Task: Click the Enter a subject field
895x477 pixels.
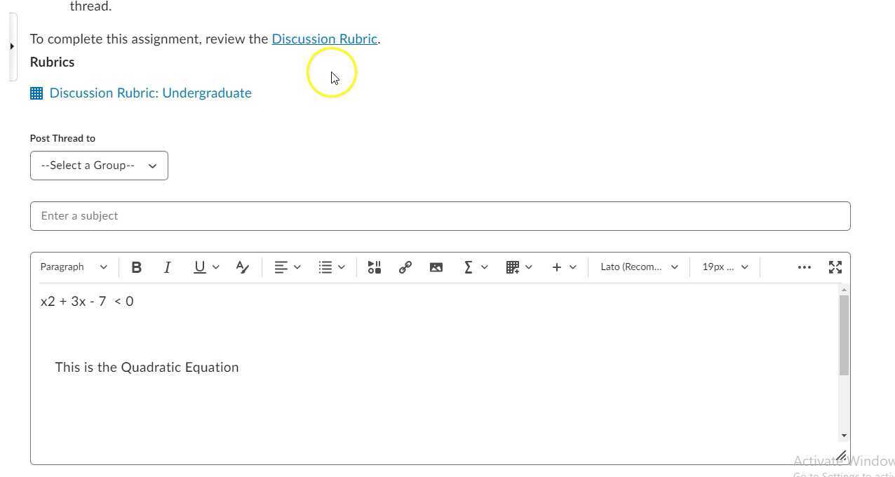Action: tap(440, 215)
